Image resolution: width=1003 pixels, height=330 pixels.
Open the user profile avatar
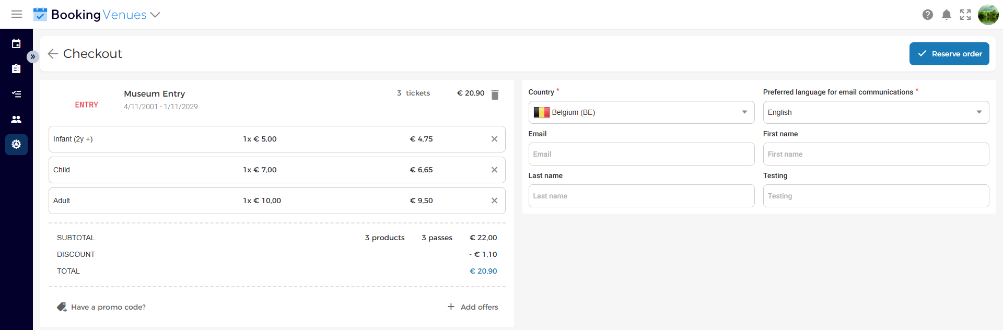[988, 15]
